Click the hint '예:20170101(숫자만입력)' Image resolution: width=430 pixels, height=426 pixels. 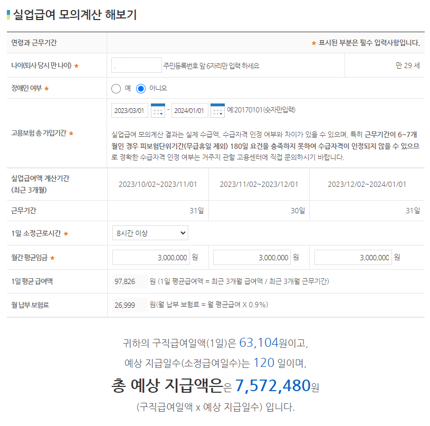pyautogui.click(x=261, y=110)
